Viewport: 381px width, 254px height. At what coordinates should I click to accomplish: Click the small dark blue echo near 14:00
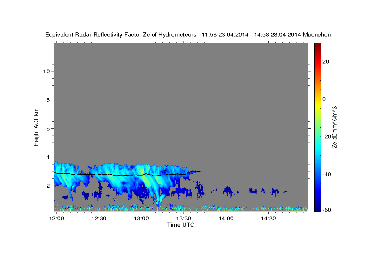click(x=228, y=190)
